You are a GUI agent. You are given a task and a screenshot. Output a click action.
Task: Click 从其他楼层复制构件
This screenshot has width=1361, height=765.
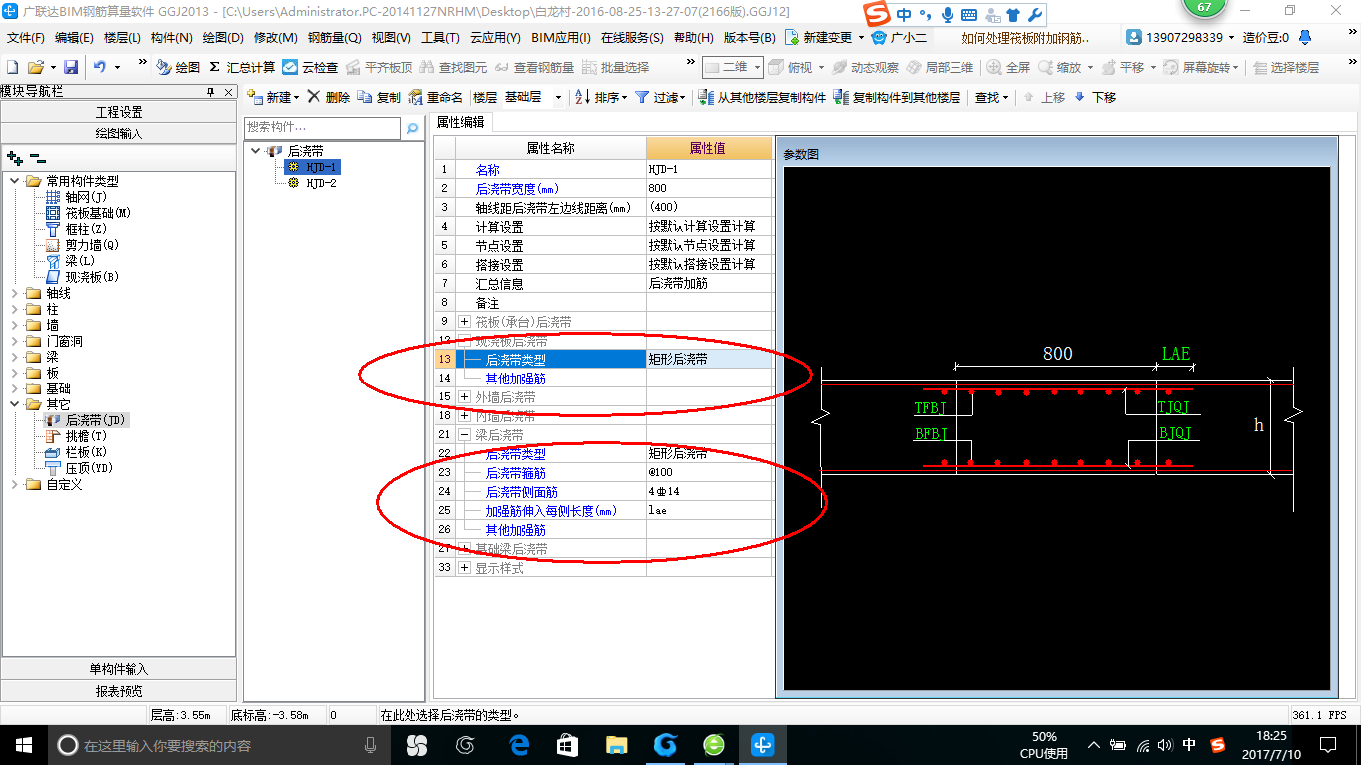tap(762, 97)
